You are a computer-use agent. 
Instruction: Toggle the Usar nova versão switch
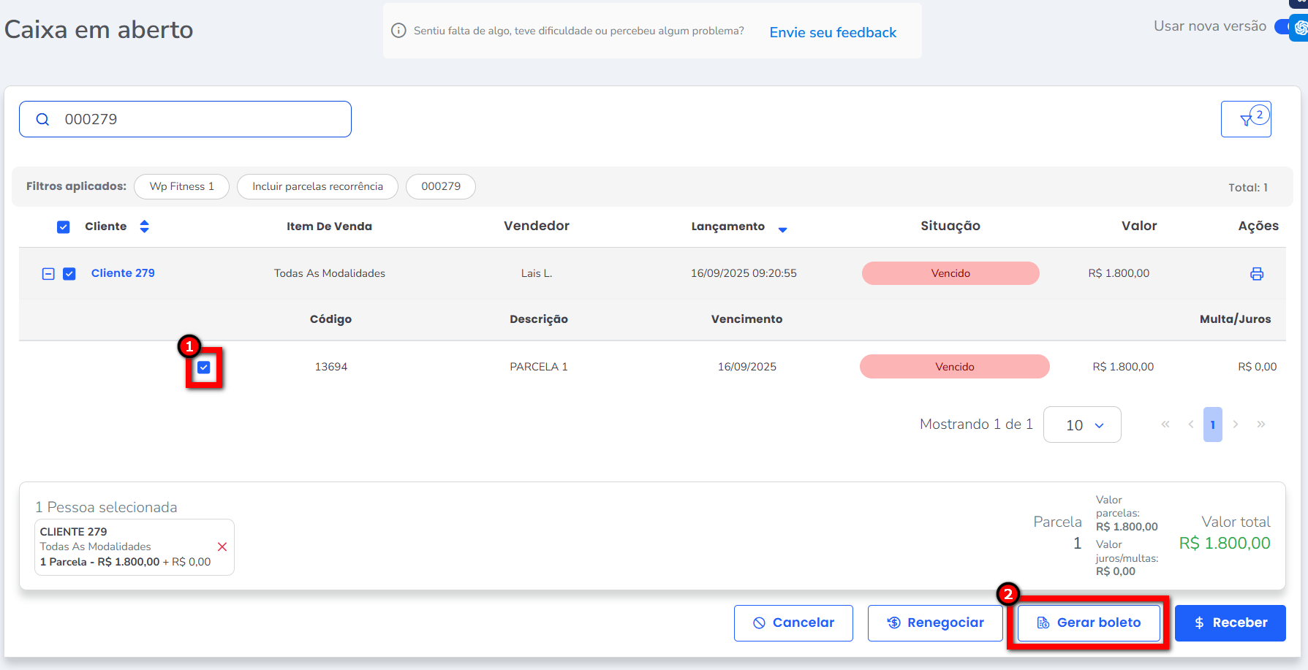(x=1287, y=27)
